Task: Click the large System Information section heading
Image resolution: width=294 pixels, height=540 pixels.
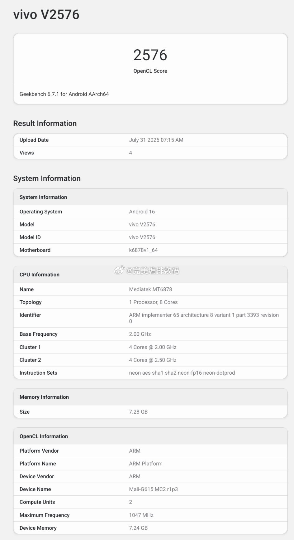Action: [x=47, y=178]
